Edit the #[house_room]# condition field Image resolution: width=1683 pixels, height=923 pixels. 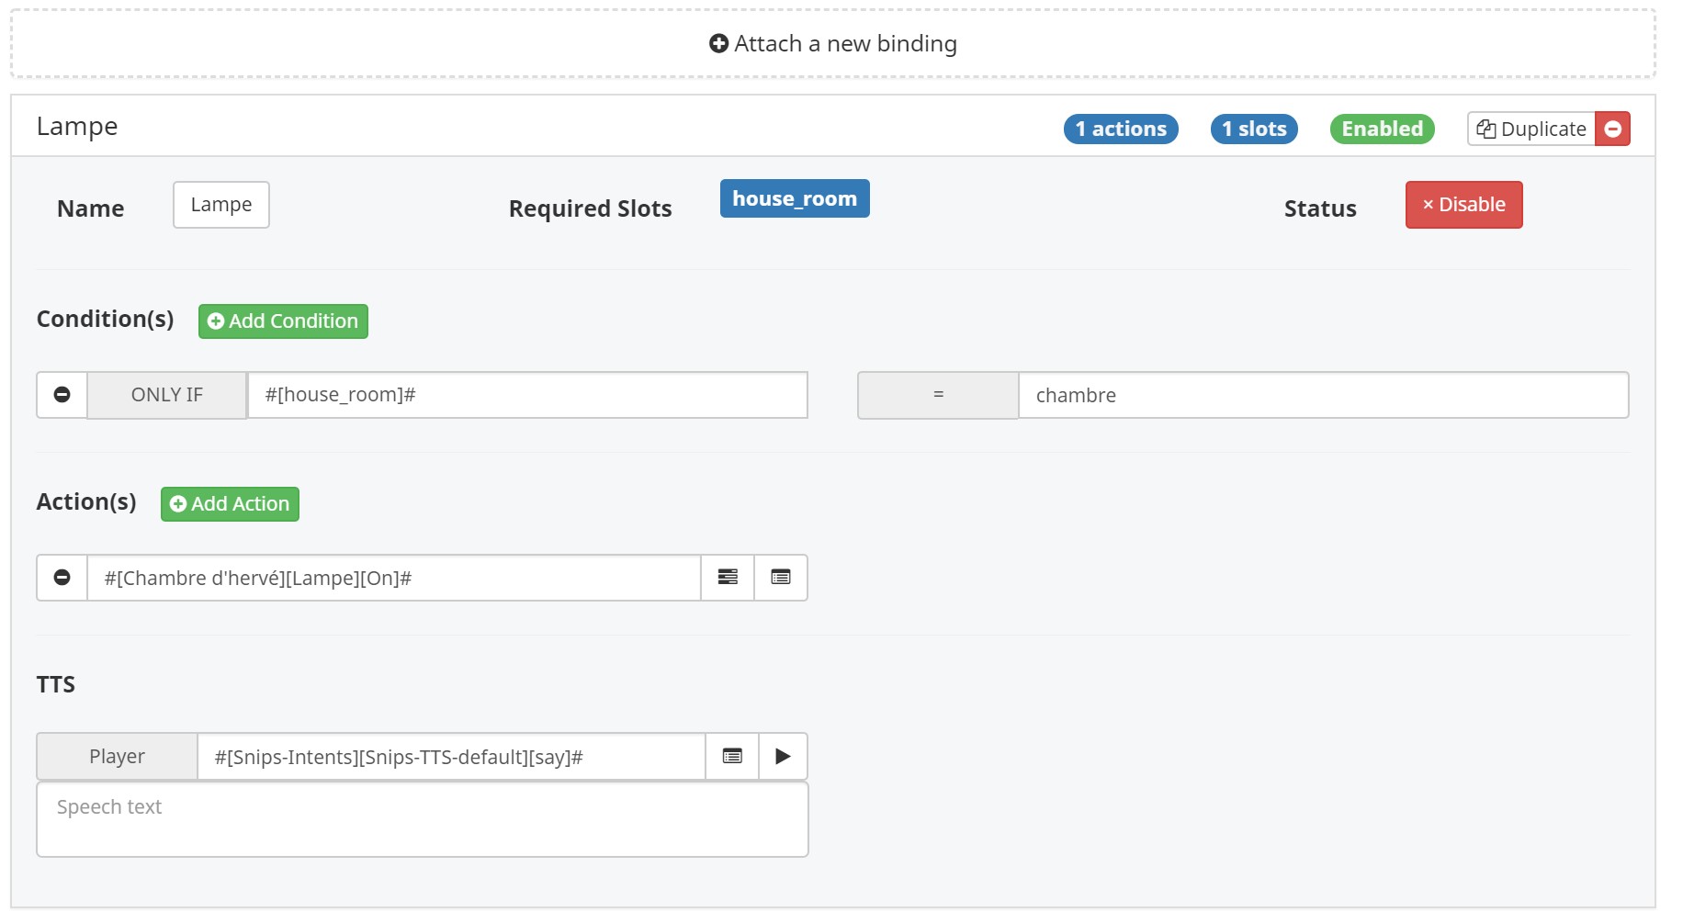[527, 395]
